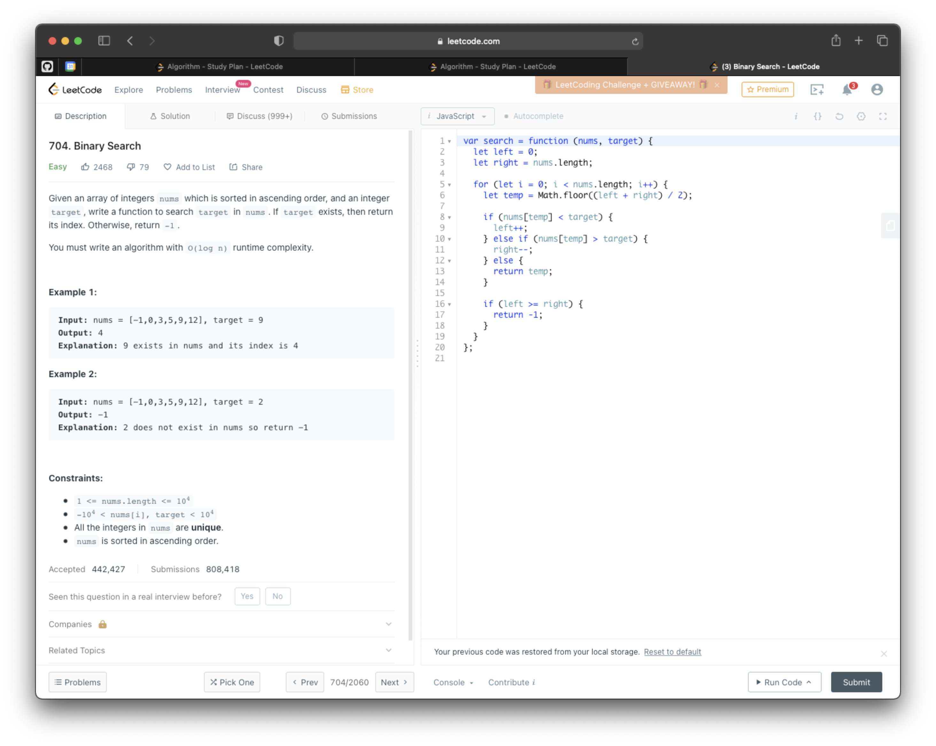The image size is (936, 746).
Task: Click the Submit button
Action: click(856, 682)
